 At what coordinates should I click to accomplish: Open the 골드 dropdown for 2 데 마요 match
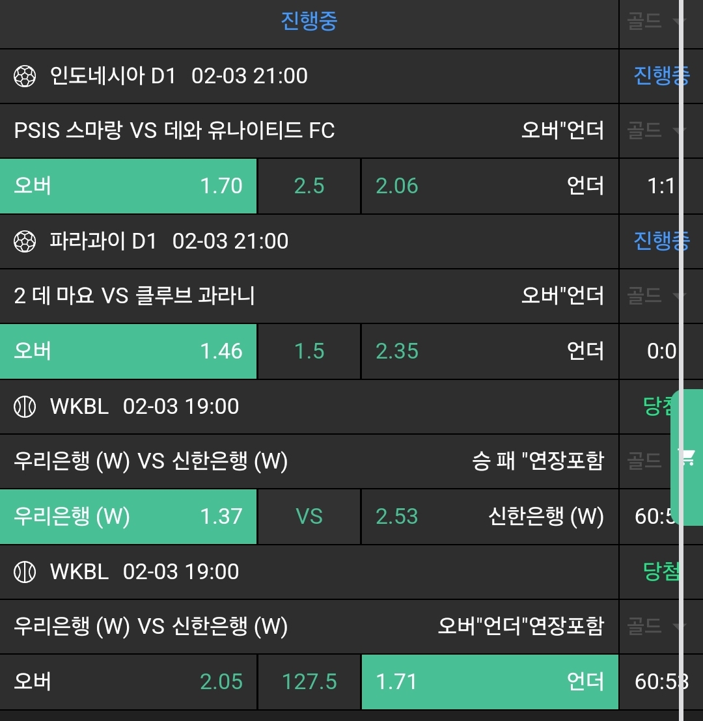pyautogui.click(x=654, y=297)
